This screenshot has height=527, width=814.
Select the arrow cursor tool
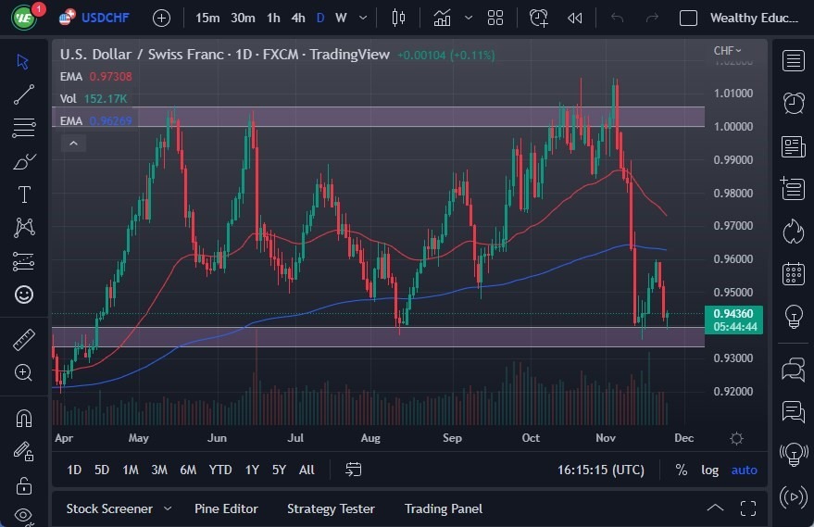[x=23, y=61]
